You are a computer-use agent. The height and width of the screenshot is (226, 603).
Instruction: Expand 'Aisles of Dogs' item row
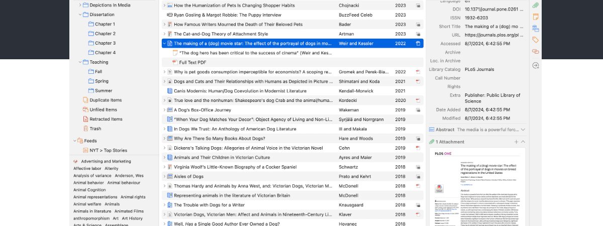click(164, 176)
